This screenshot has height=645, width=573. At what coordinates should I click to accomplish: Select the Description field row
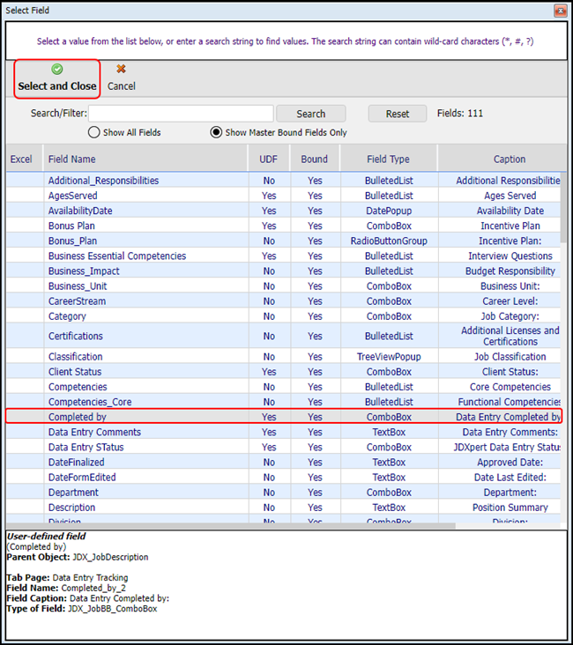pyautogui.click(x=283, y=508)
